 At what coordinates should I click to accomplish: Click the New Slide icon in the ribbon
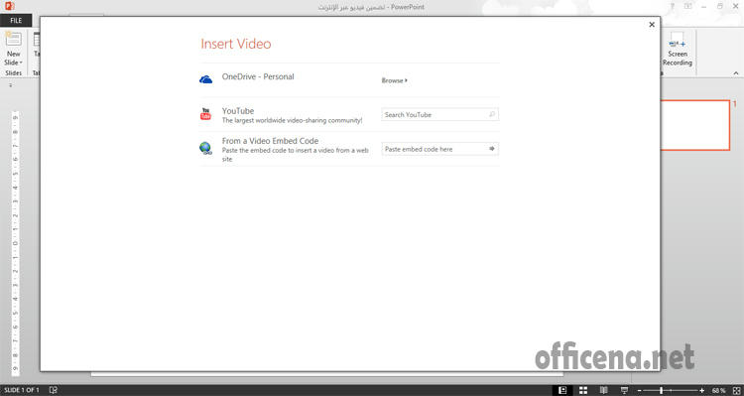pos(13,40)
